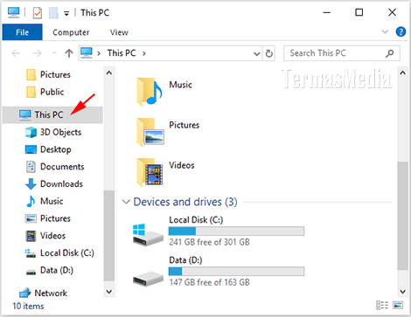The width and height of the screenshot is (411, 317).
Task: Open Data (D:) in navigation pane
Action: tap(49, 271)
